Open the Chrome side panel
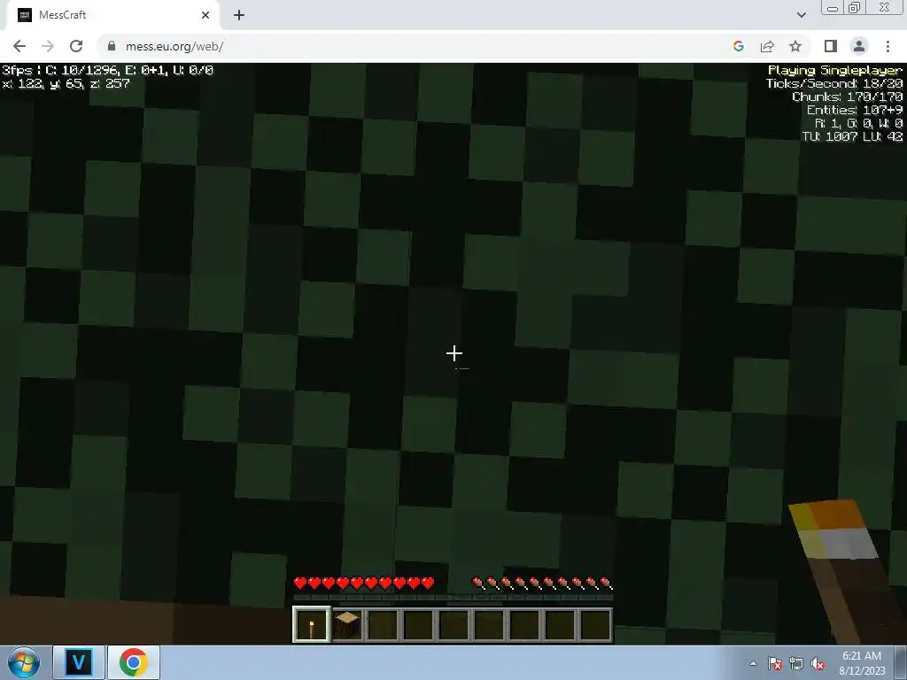 830,46
